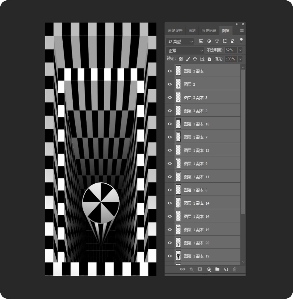
Task: Select layer name 图层 1 副本 8
Action: coord(195,190)
